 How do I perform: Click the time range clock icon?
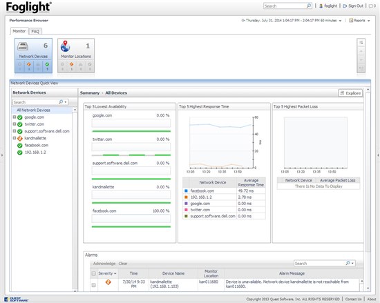pyautogui.click(x=243, y=21)
